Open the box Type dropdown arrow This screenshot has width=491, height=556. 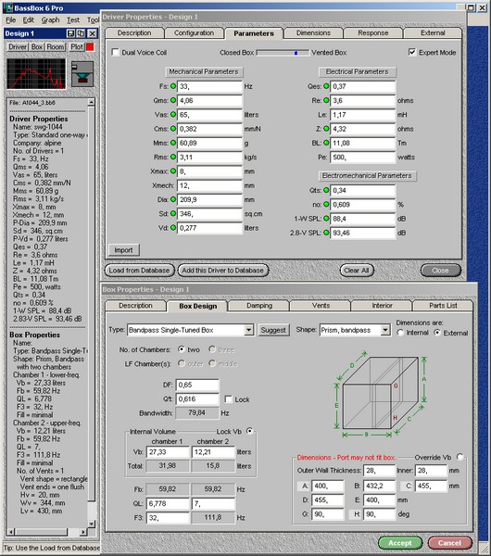point(249,330)
